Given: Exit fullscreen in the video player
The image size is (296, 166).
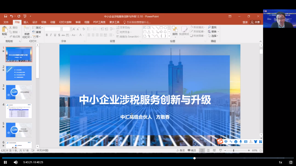Looking at the screenshot, I should [291, 162].
